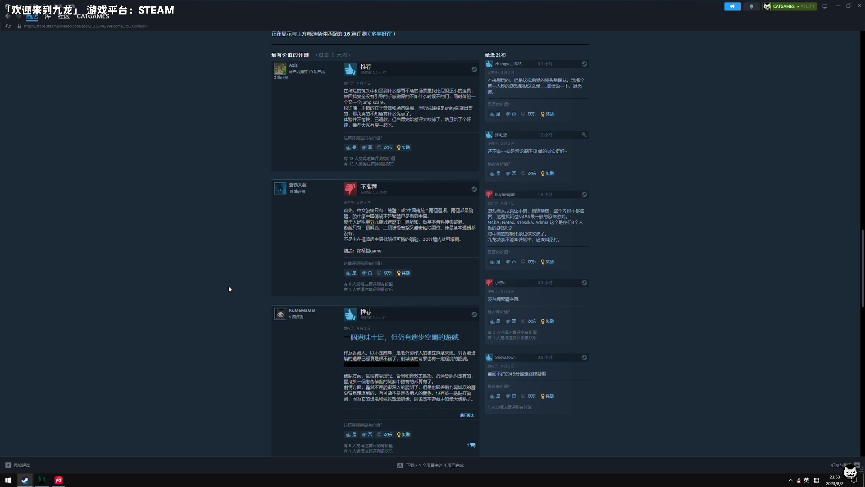Switch to the 社区 community tab
The height and width of the screenshot is (487, 865).
(64, 17)
